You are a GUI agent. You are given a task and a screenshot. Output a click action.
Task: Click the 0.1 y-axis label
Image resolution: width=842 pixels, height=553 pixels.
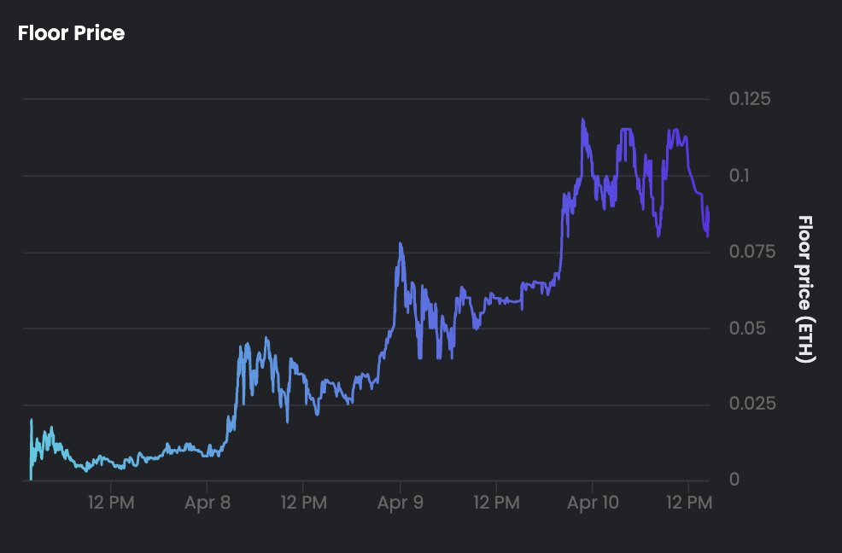pyautogui.click(x=739, y=176)
